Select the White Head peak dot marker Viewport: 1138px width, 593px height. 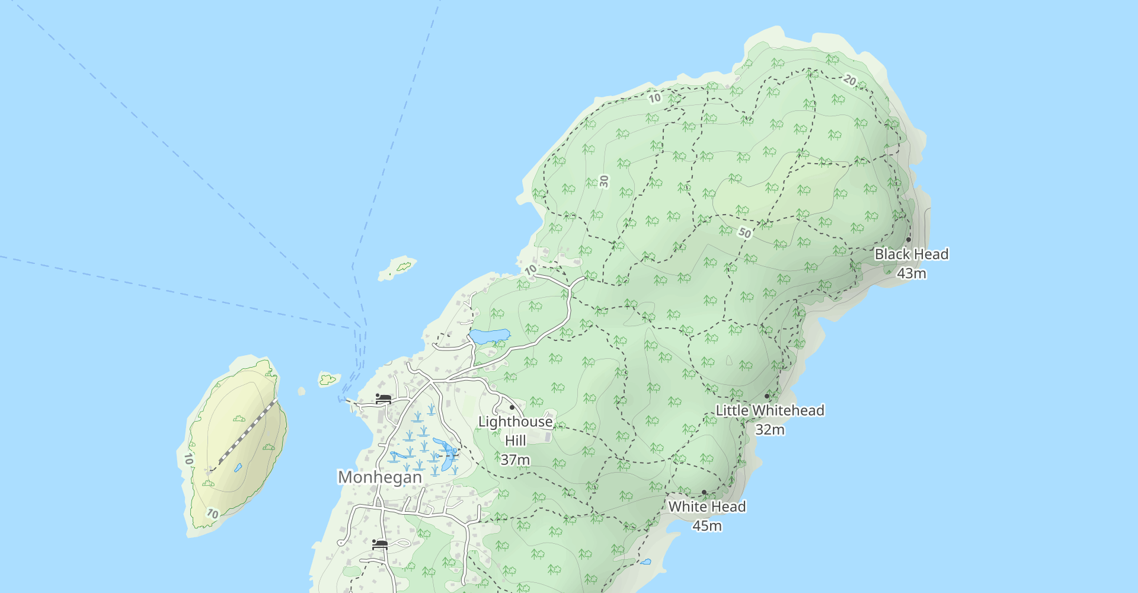pos(704,492)
